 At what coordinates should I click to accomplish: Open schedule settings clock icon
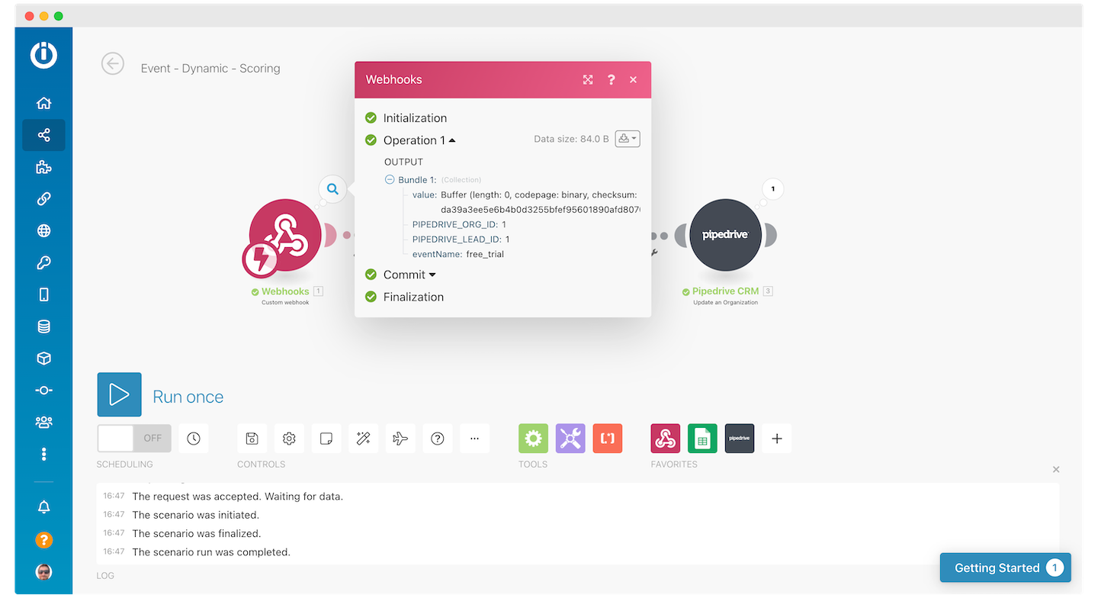point(194,439)
